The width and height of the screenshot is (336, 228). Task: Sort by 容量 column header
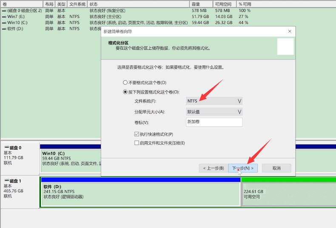click(202, 4)
